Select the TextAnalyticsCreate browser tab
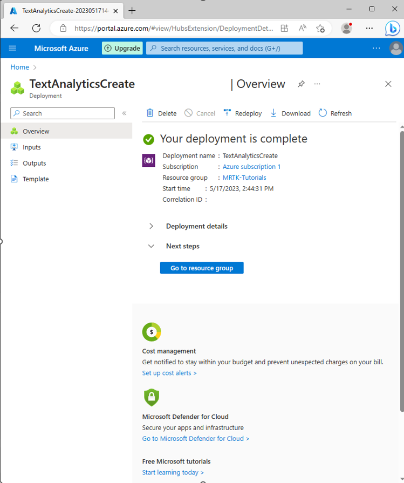Screen dimensions: 404x483 pyautogui.click(x=64, y=11)
